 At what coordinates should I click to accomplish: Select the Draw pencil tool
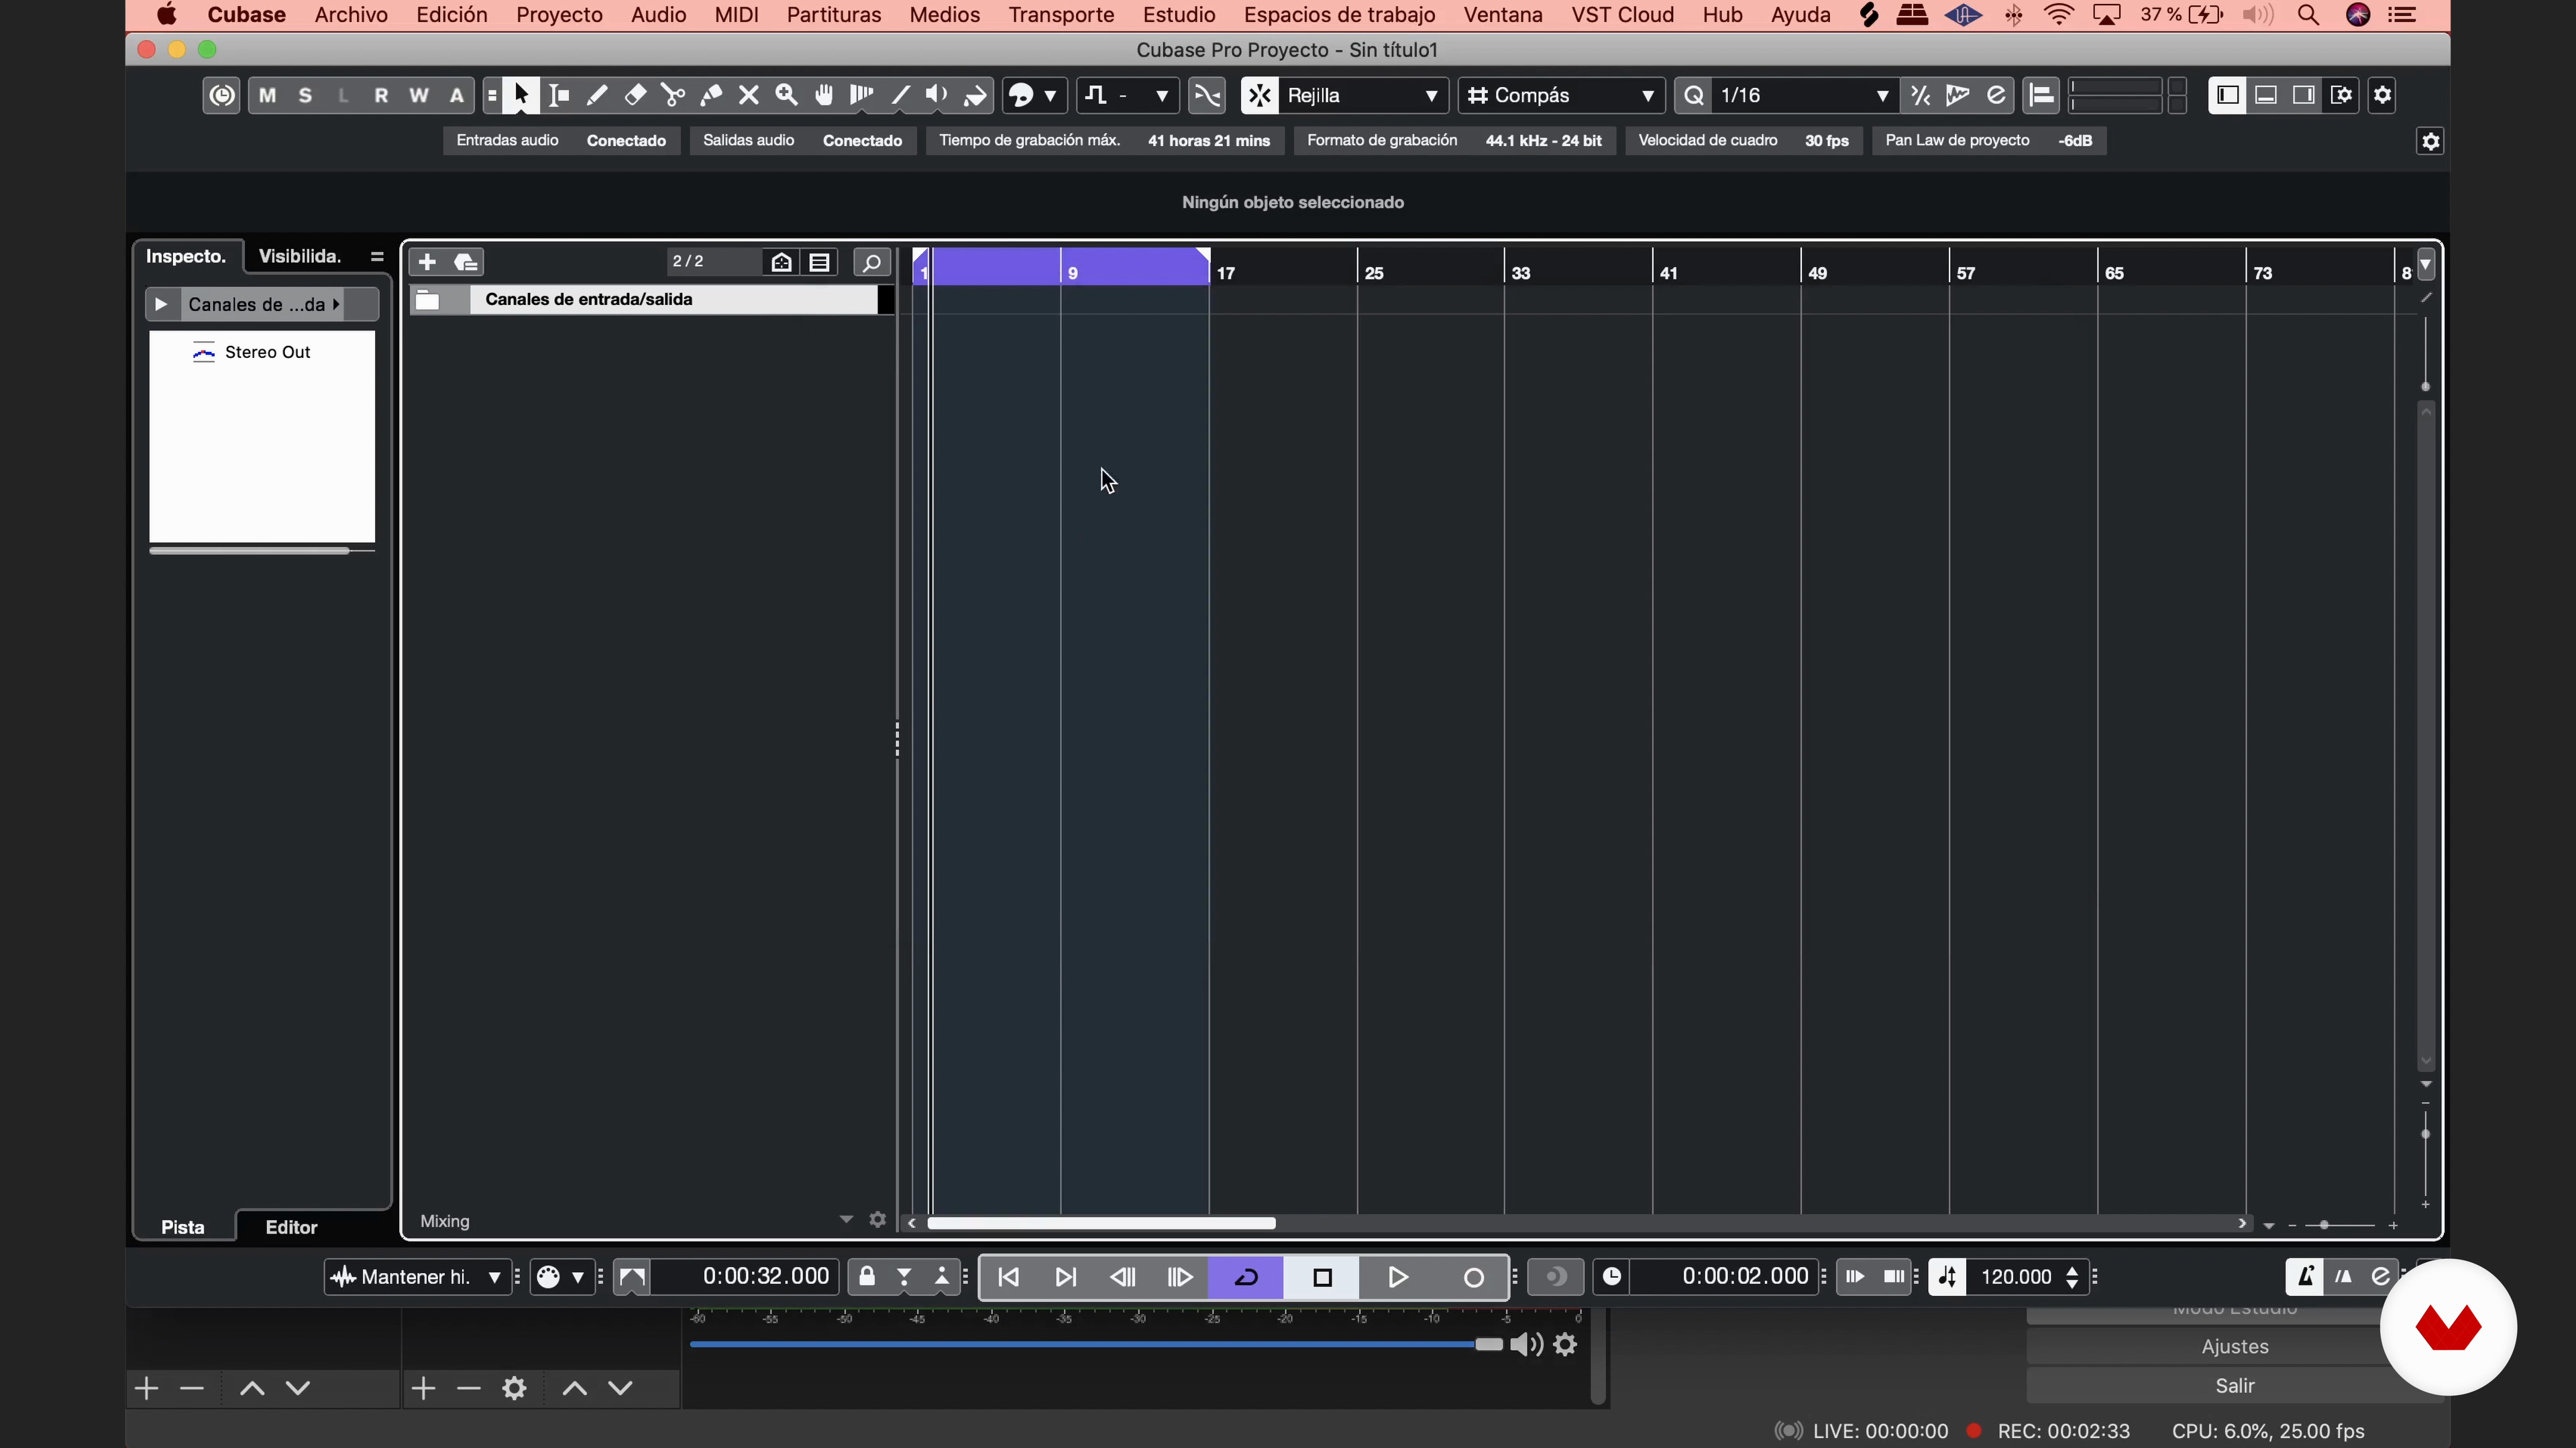point(597,95)
